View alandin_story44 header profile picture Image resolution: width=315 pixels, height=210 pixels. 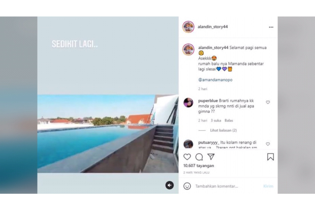188,27
